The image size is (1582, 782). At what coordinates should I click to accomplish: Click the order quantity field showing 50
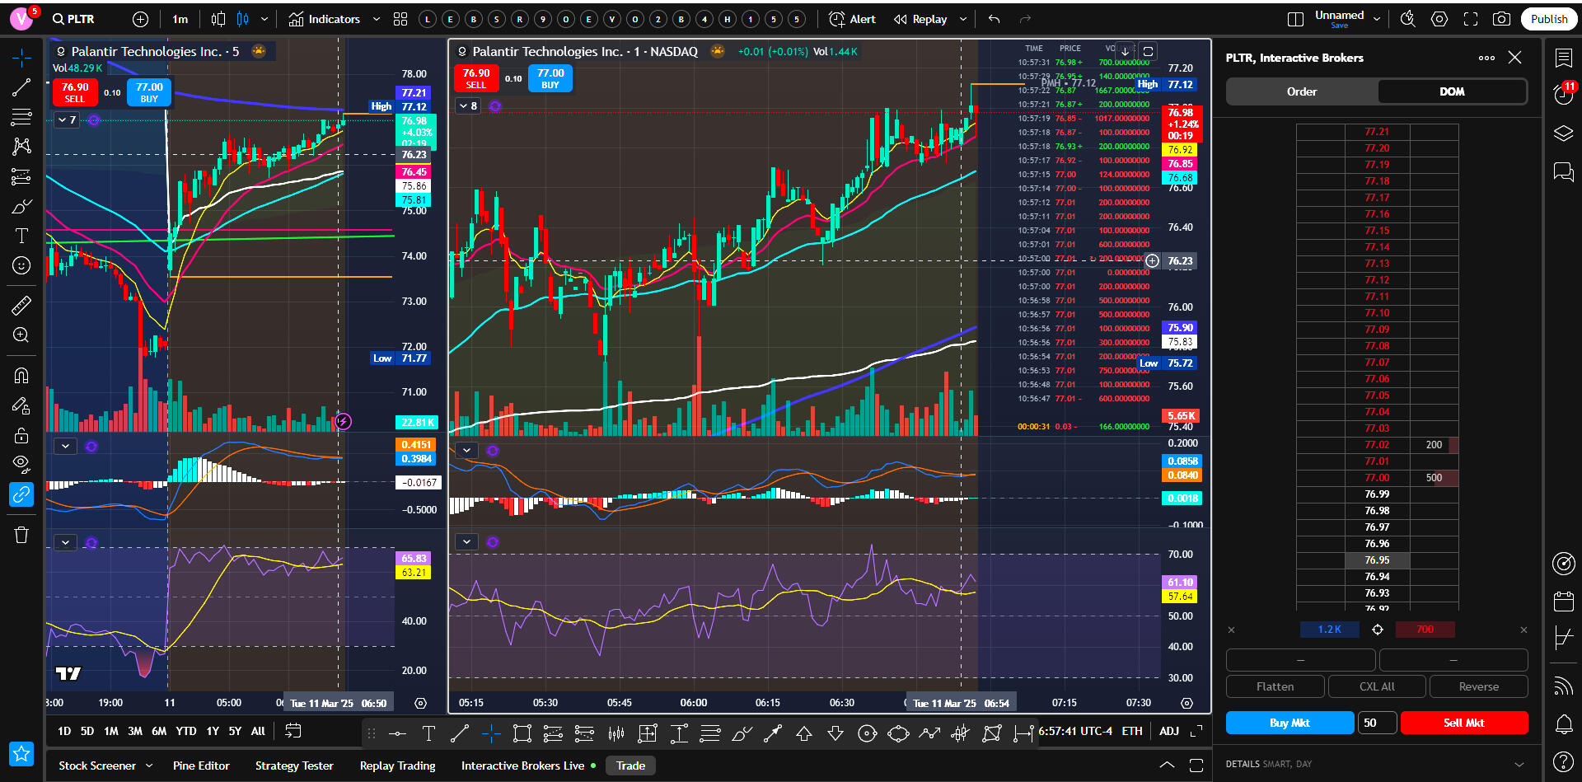1376,723
